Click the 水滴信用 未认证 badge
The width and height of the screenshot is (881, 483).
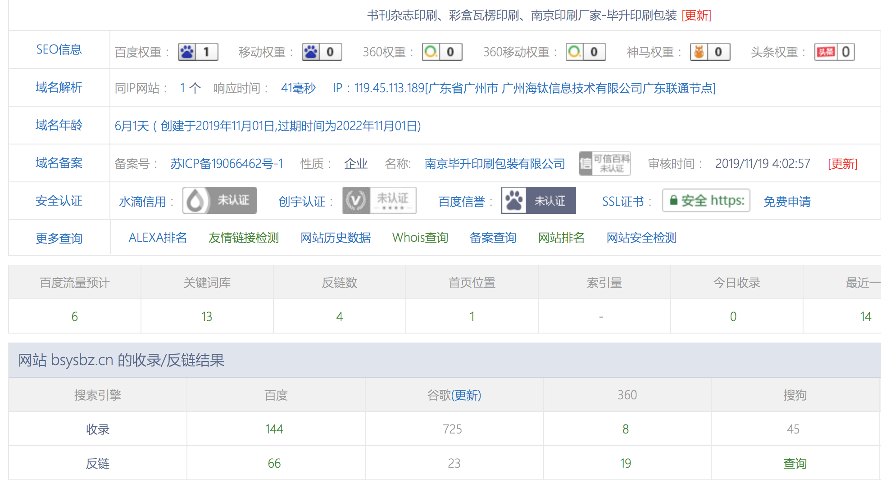(220, 200)
